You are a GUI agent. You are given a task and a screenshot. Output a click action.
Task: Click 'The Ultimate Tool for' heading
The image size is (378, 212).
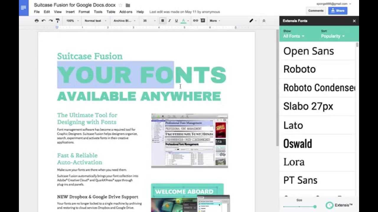[87, 115]
